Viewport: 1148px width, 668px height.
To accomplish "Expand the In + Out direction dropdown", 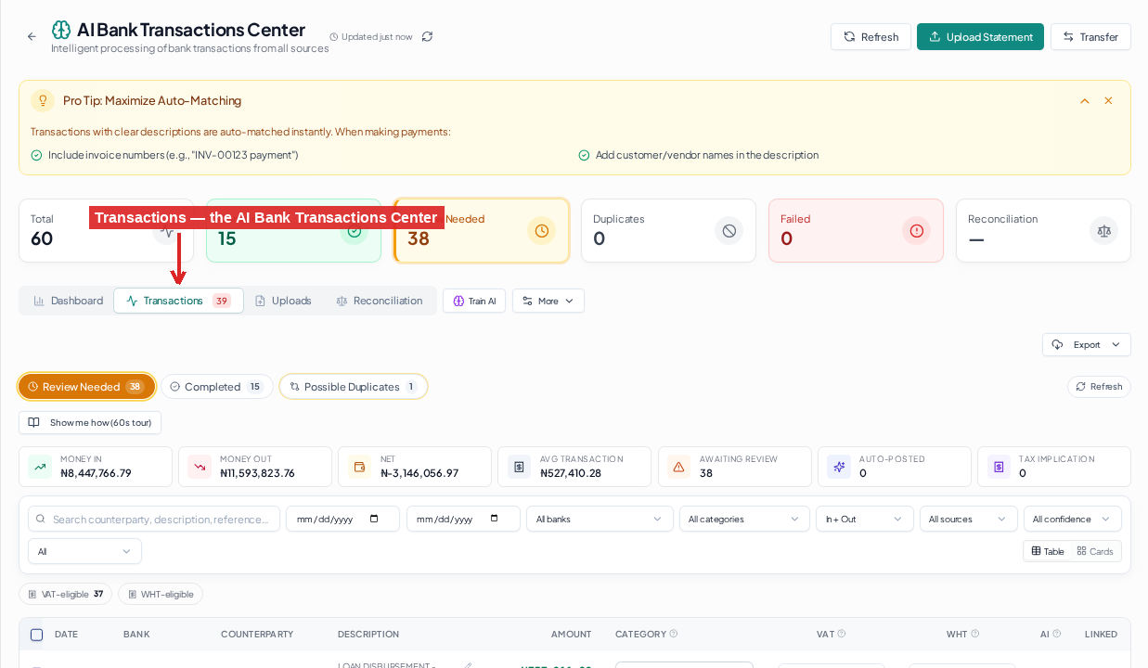I will click(865, 519).
